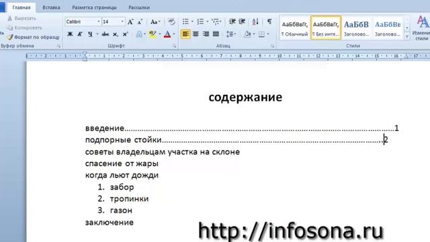430x242 pixels.
Task: Select align text left
Action: 185,34
